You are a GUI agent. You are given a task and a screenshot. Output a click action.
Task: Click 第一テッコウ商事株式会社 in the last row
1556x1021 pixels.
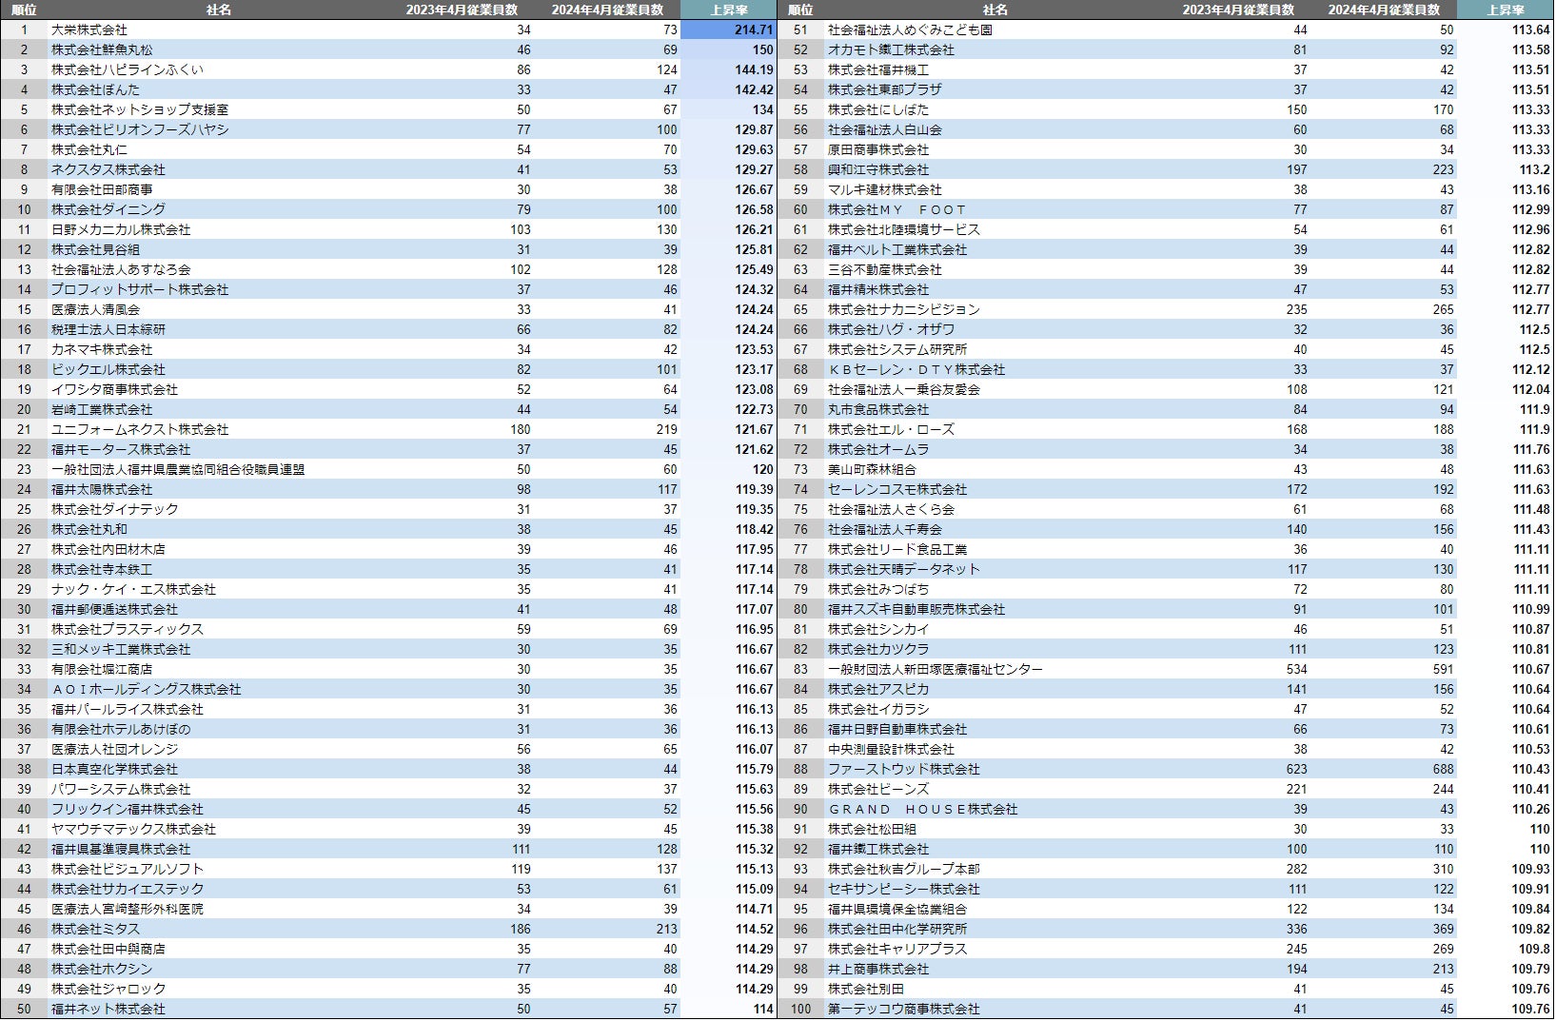(x=904, y=1009)
